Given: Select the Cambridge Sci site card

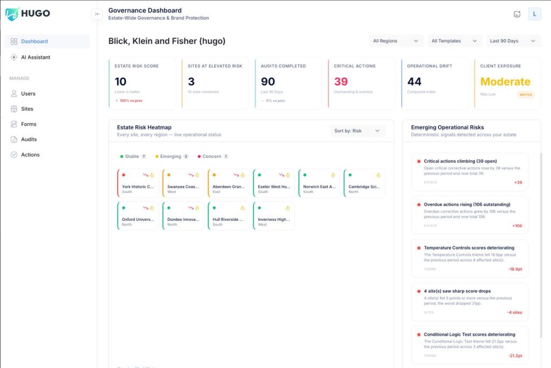Looking at the screenshot, I should tap(364, 183).
